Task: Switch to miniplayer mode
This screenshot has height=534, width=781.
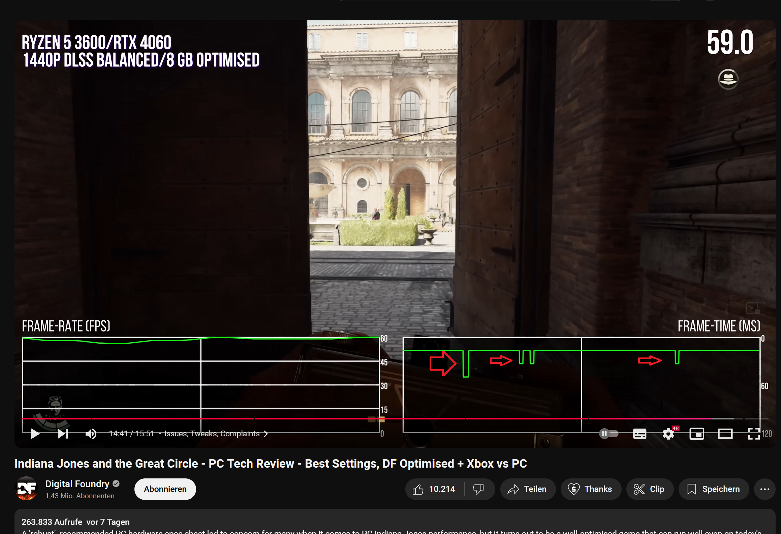Action: (x=696, y=434)
